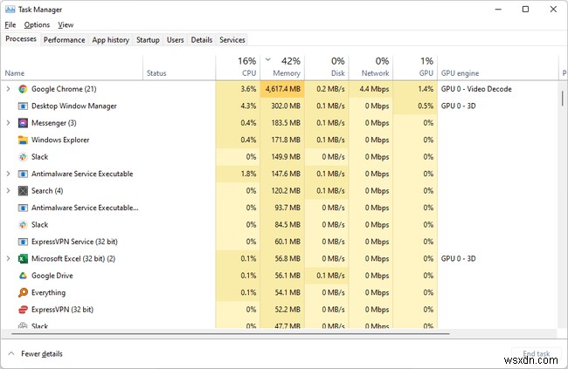Screen dimensions: 568x369
Task: Open the Startup tab
Action: [148, 39]
